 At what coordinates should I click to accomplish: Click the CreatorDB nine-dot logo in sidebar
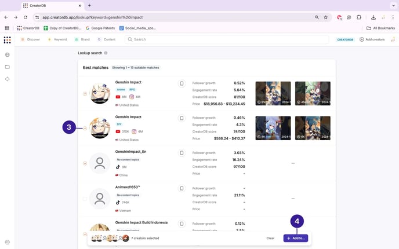(x=8, y=39)
